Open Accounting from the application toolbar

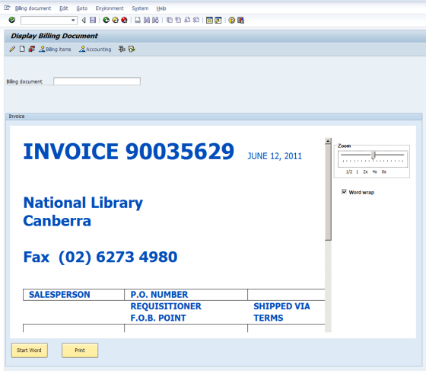(x=95, y=50)
